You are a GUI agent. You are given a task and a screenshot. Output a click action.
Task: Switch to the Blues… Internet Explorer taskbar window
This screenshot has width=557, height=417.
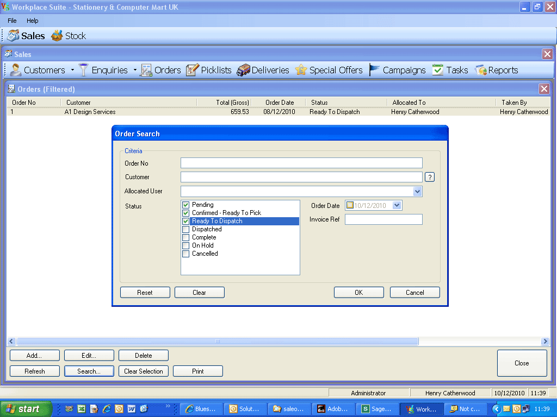(201, 409)
